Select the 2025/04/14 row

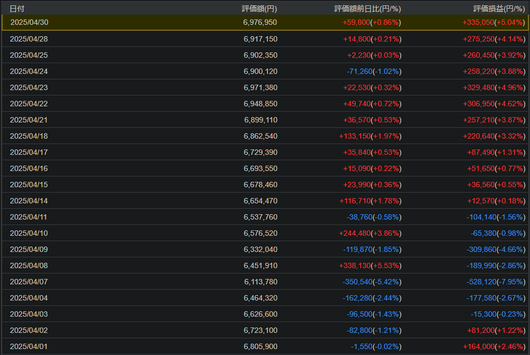tap(265, 201)
